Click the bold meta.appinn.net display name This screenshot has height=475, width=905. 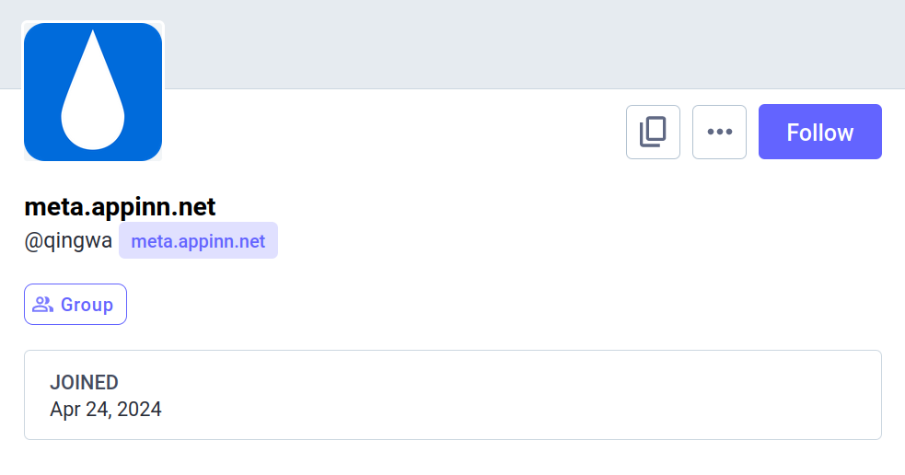coord(120,207)
